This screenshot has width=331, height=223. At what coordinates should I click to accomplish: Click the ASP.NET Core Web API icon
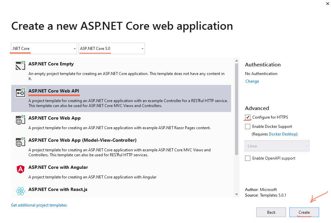click(x=21, y=92)
